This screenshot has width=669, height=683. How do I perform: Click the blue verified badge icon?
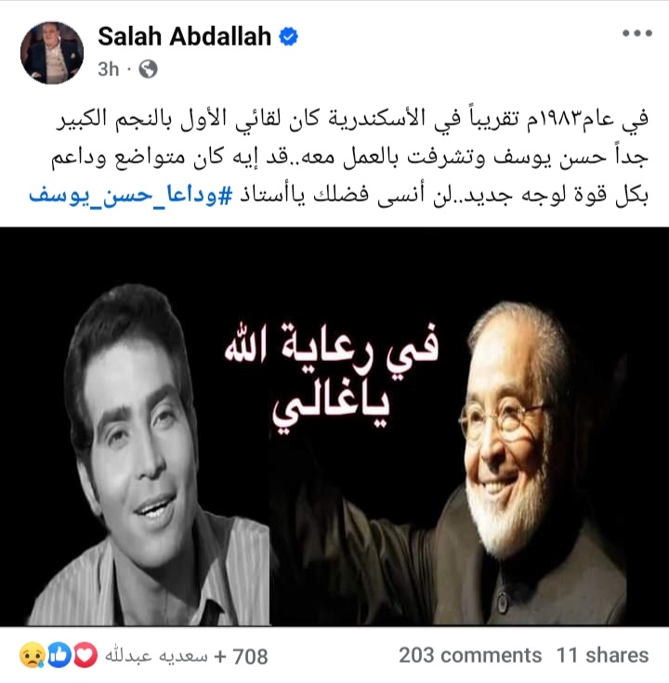click(x=289, y=35)
